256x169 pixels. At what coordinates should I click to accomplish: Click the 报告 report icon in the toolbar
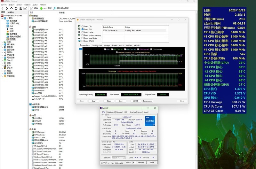click(x=32, y=8)
